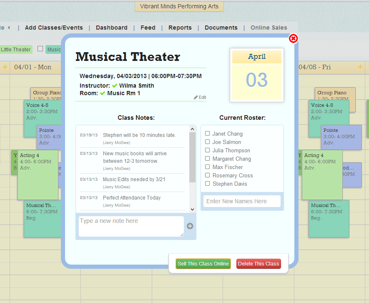Check the box for Janet Chang
Viewport: 369px width, 303px height.
click(207, 134)
